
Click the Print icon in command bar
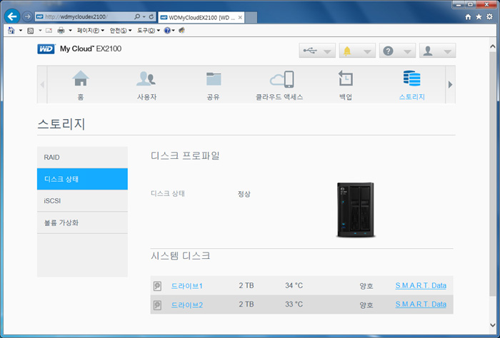pos(61,31)
